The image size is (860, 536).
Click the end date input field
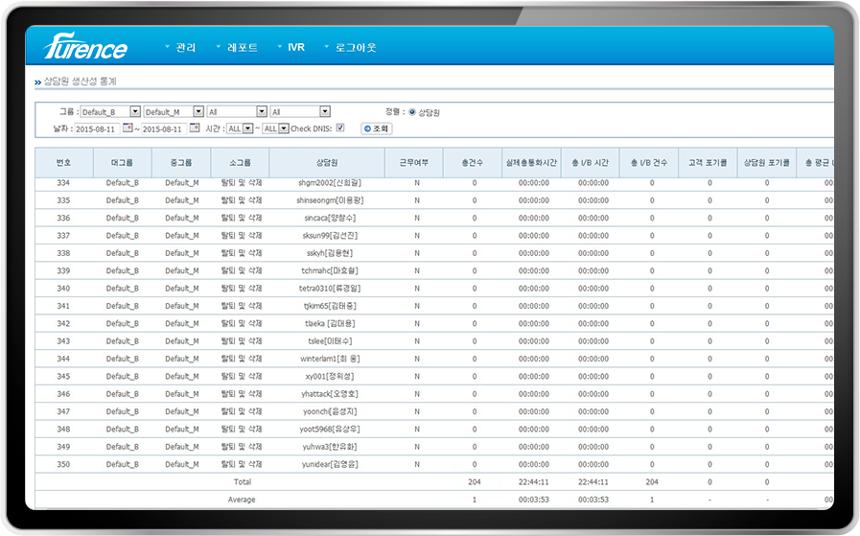point(163,128)
